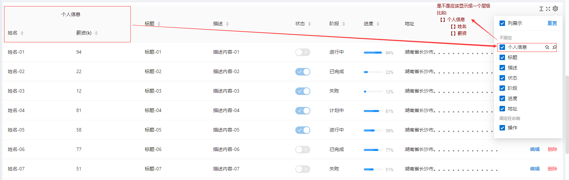Toggle status switch for 姓名-06 row
The height and width of the screenshot is (180, 569).
(x=303, y=150)
